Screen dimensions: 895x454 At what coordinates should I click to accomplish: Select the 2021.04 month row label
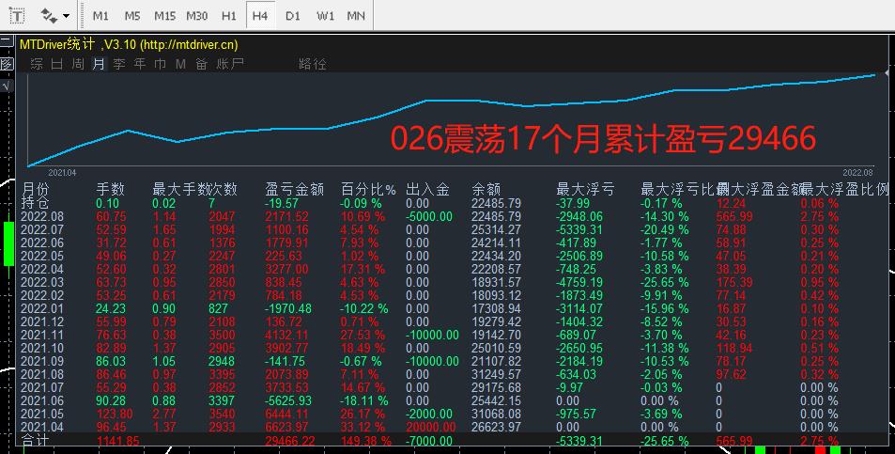tap(42, 427)
